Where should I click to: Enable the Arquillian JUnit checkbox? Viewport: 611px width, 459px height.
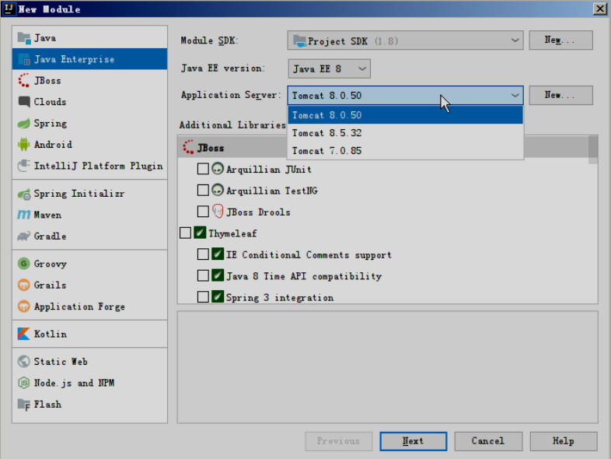pyautogui.click(x=203, y=169)
